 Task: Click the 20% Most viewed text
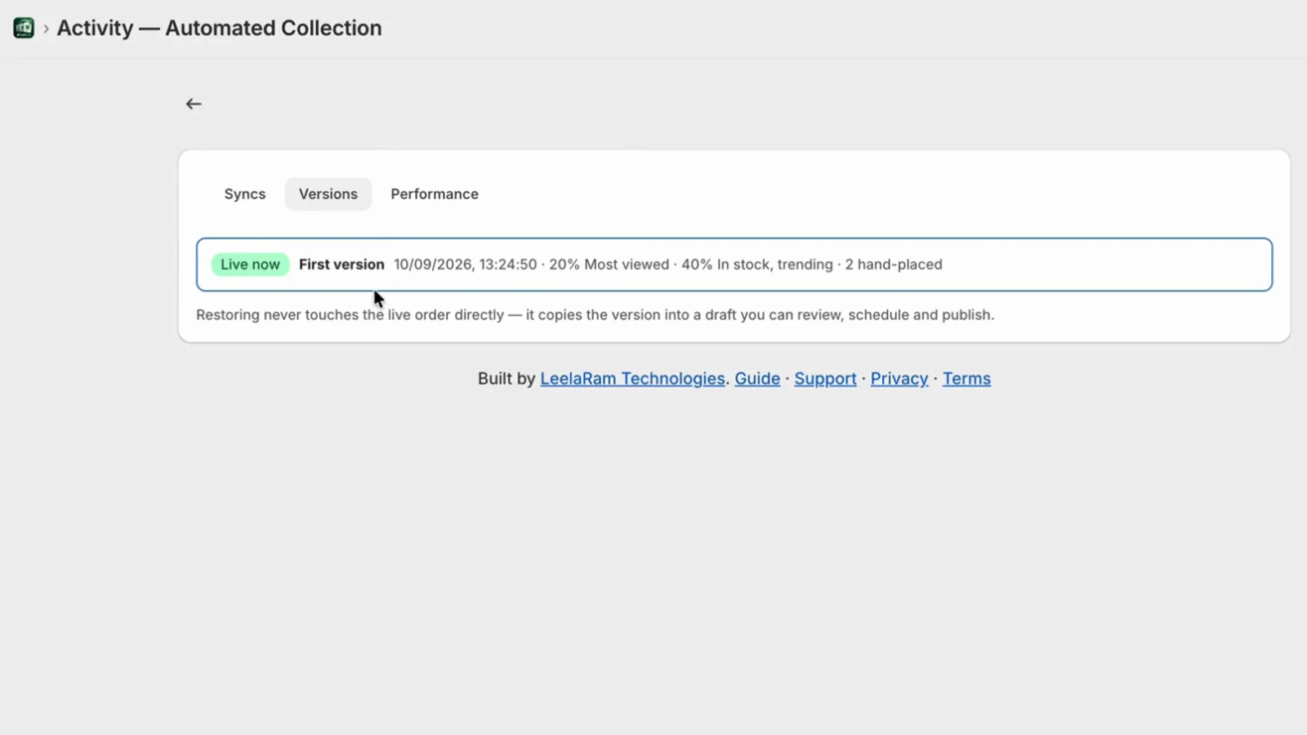[x=609, y=265]
